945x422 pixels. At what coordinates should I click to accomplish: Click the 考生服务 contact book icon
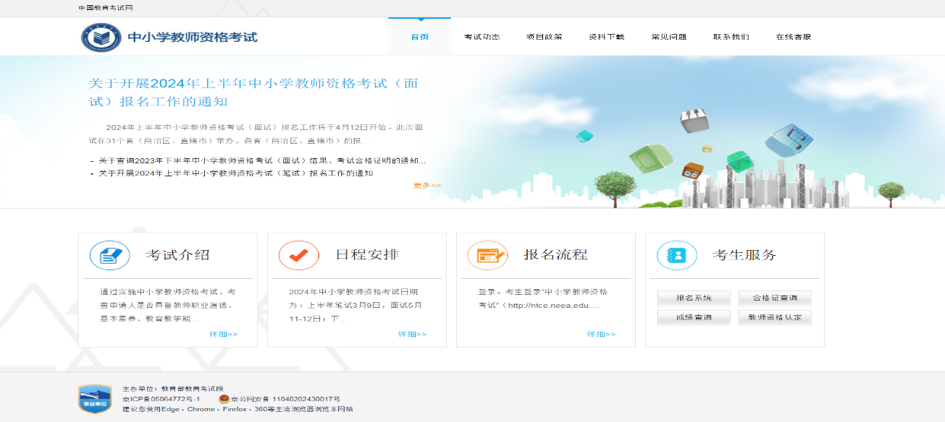[676, 255]
